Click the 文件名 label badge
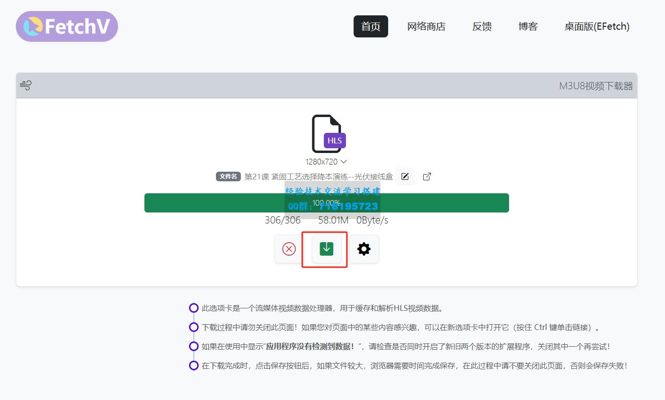 pyautogui.click(x=228, y=176)
